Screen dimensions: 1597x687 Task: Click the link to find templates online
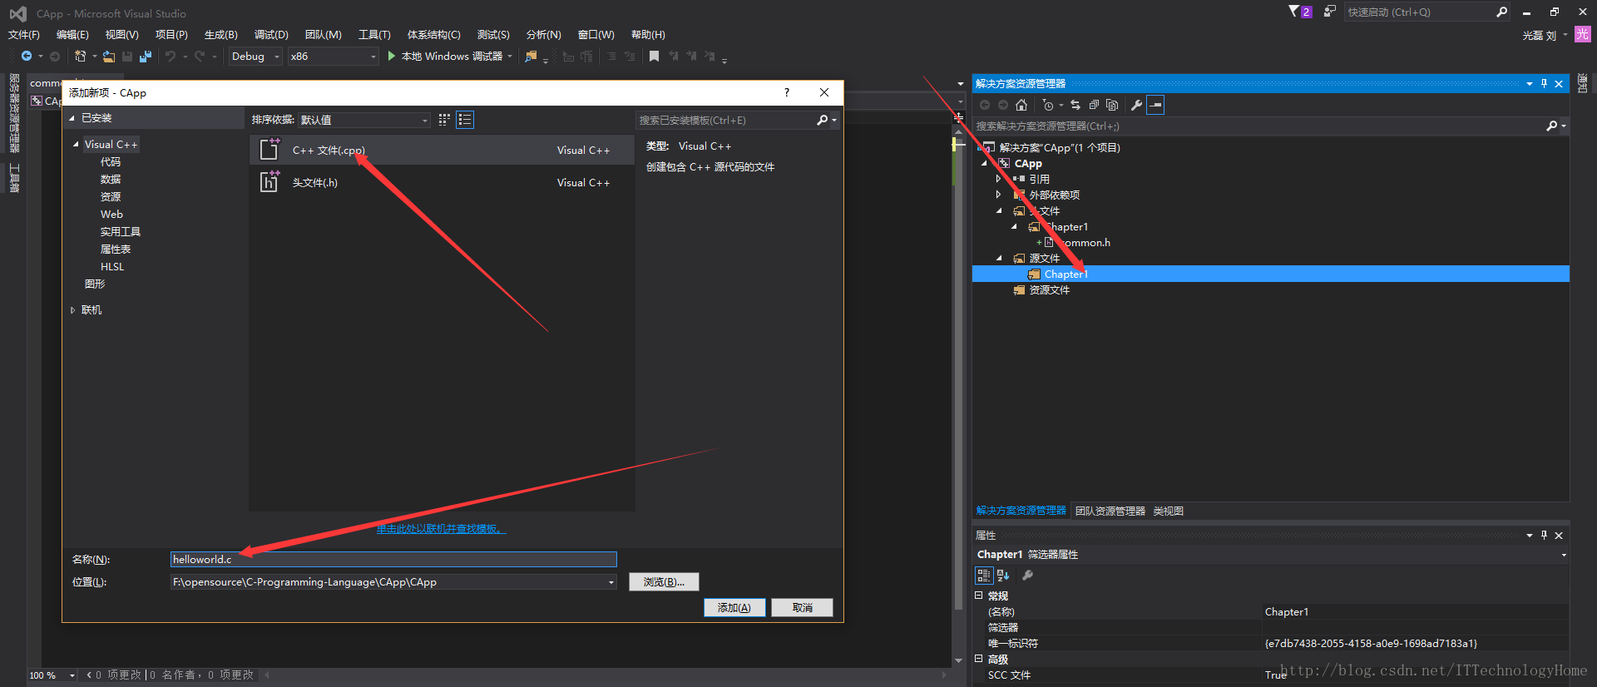pyautogui.click(x=441, y=529)
